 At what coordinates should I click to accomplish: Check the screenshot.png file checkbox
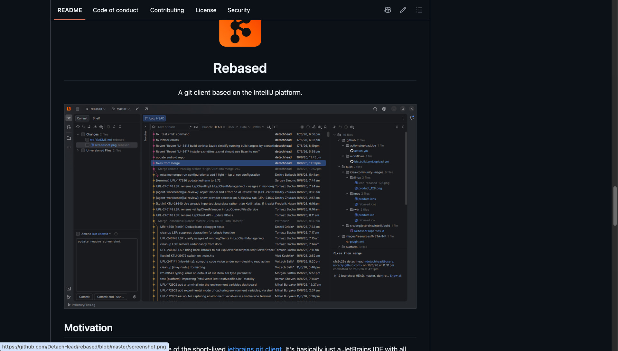(87, 145)
